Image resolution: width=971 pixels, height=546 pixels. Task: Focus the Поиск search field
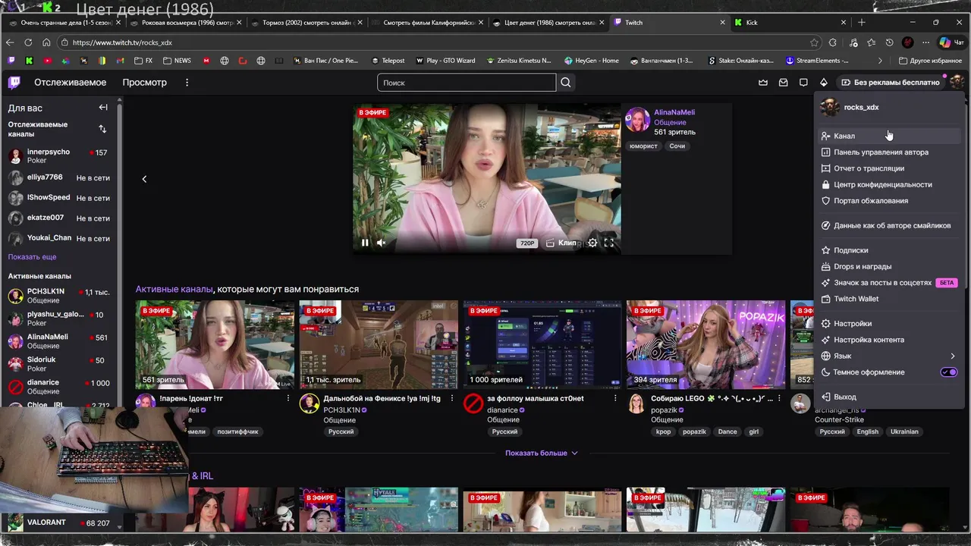[467, 83]
